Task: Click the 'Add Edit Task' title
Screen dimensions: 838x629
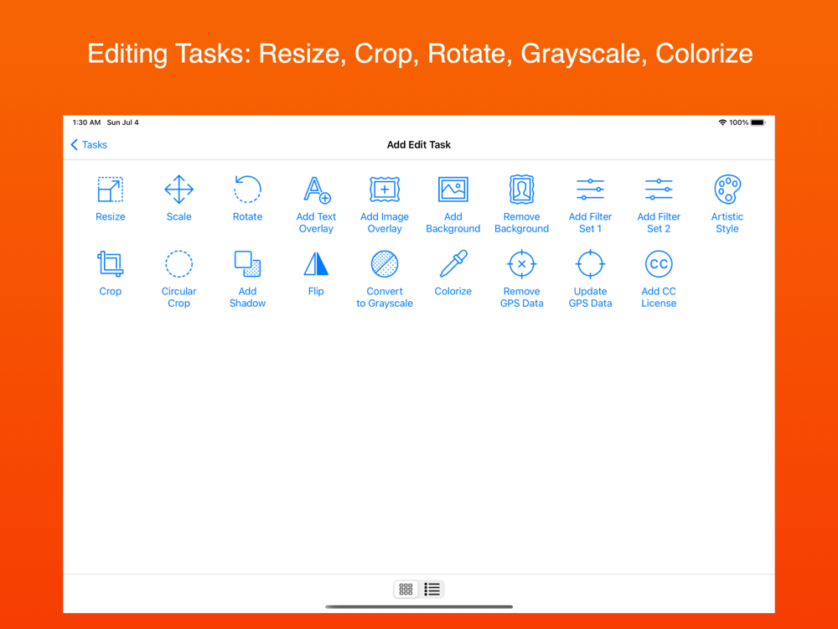Action: [419, 144]
